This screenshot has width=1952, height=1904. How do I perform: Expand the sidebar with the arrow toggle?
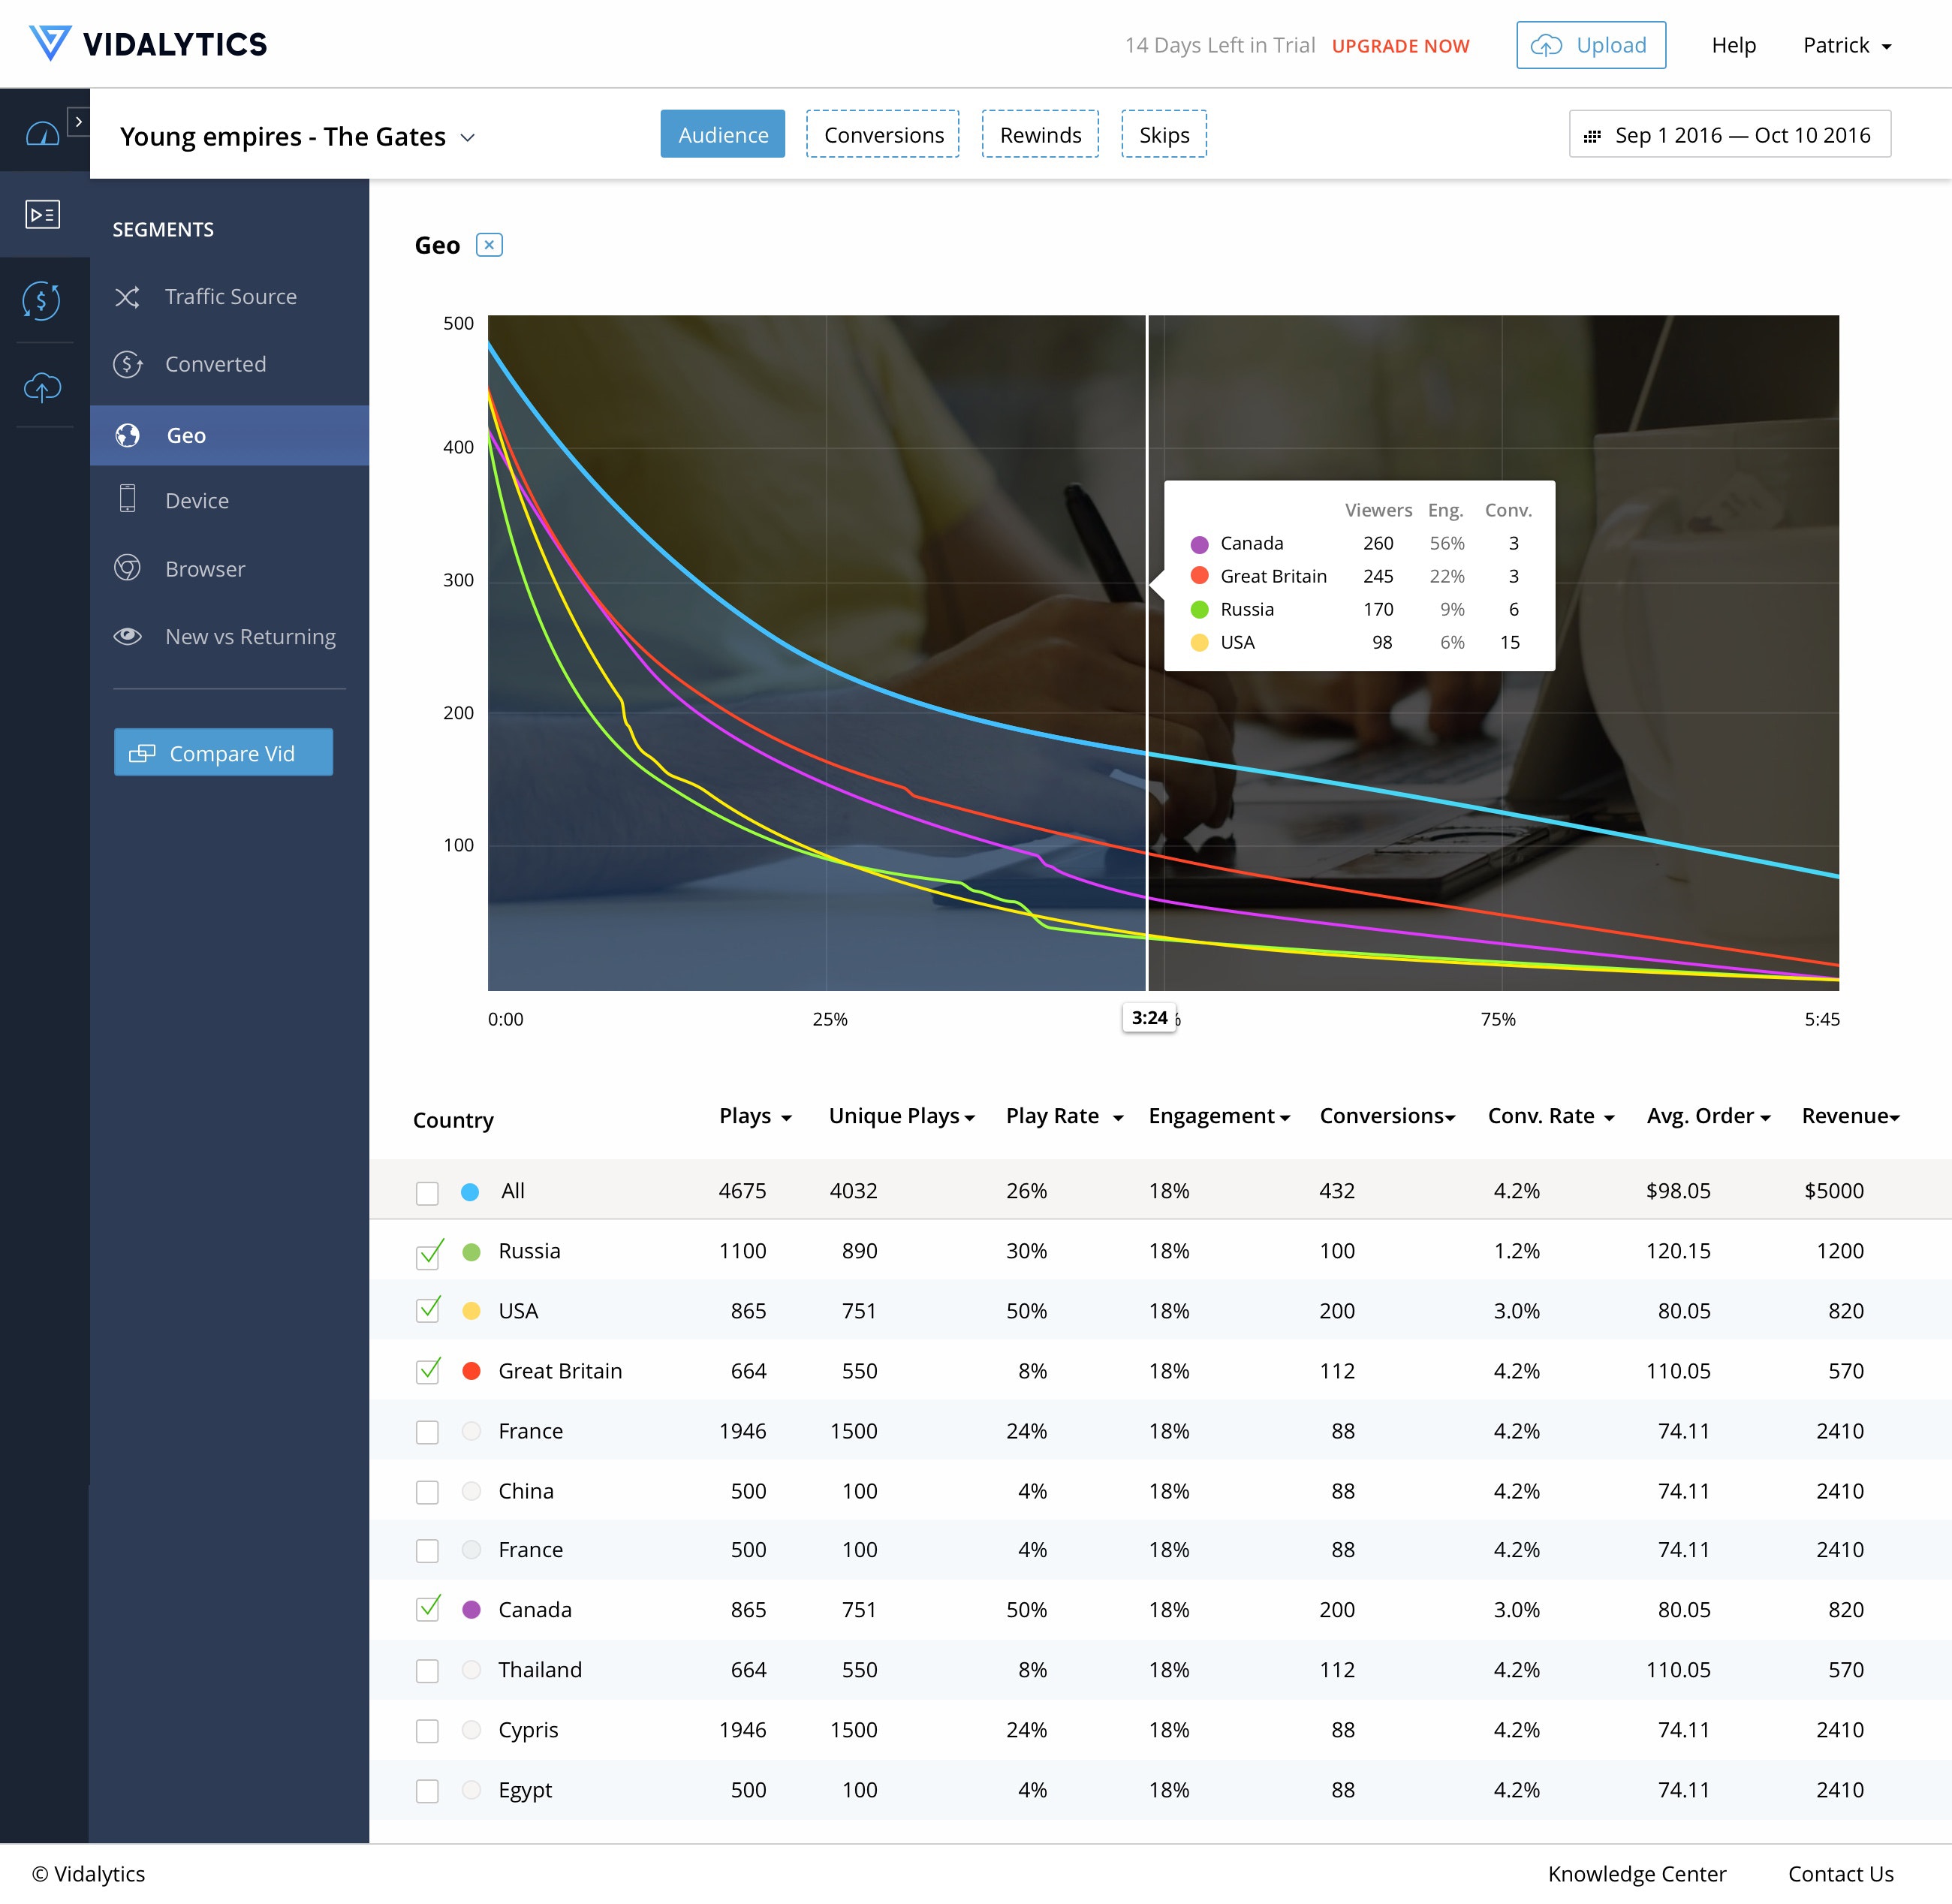tap(78, 121)
